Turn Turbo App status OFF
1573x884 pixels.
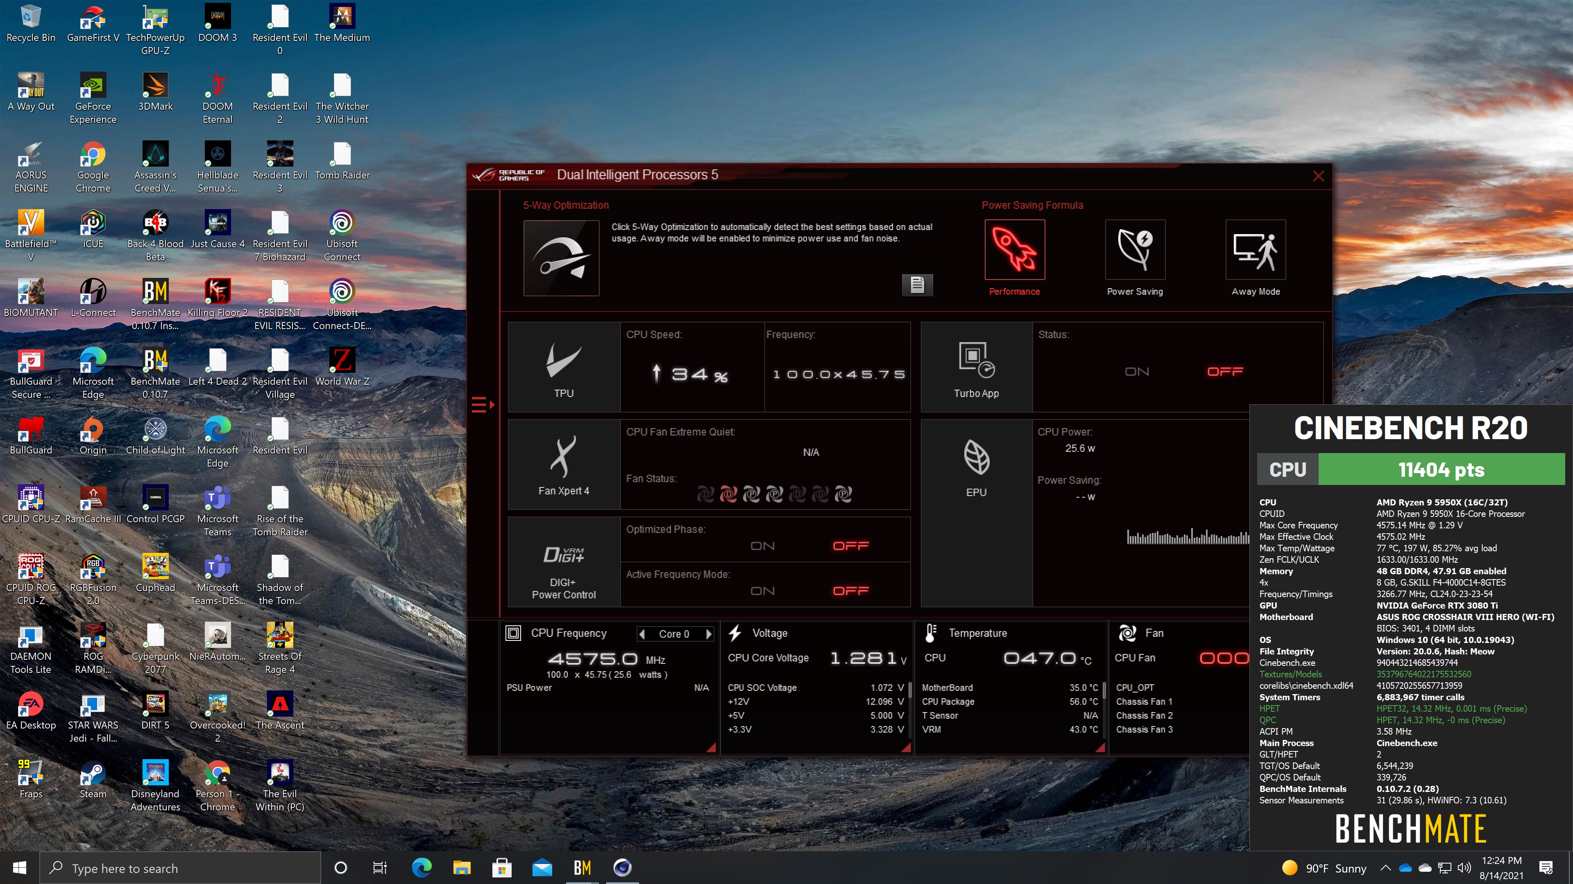(1225, 372)
